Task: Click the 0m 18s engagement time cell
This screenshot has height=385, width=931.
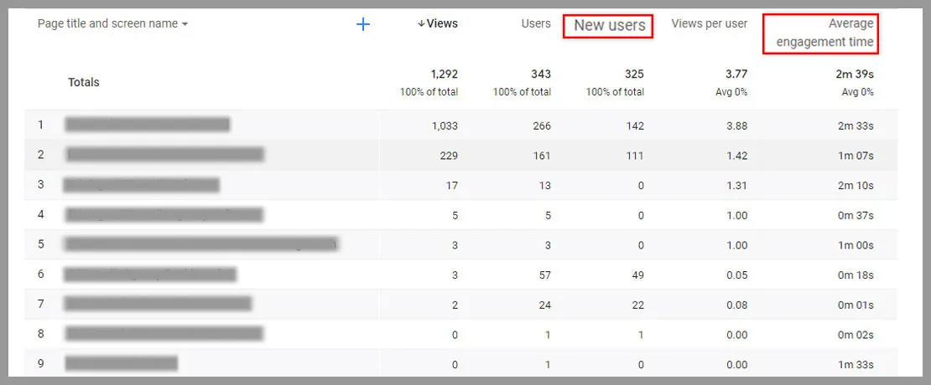Action: [855, 275]
